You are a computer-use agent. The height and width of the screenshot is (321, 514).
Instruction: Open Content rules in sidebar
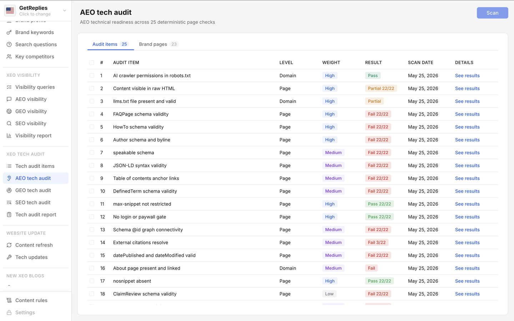coord(36,300)
